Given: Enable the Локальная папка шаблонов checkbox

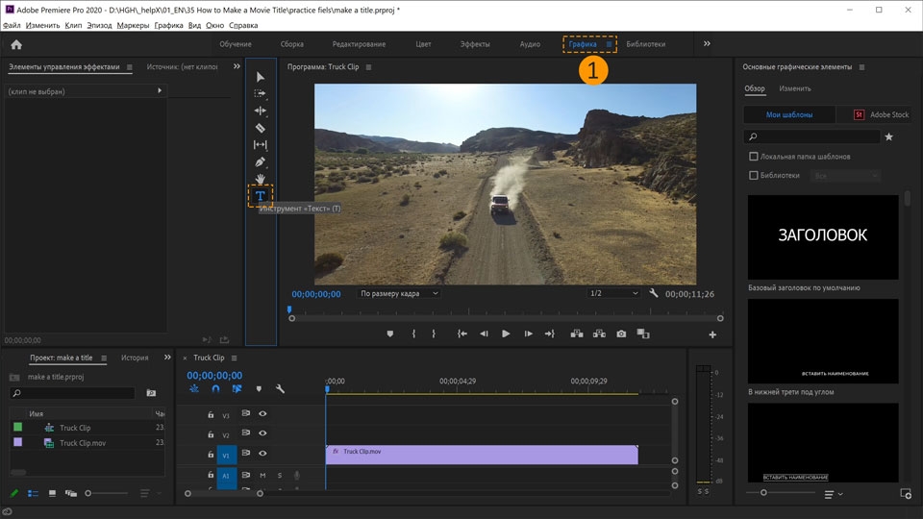Looking at the screenshot, I should tap(754, 157).
